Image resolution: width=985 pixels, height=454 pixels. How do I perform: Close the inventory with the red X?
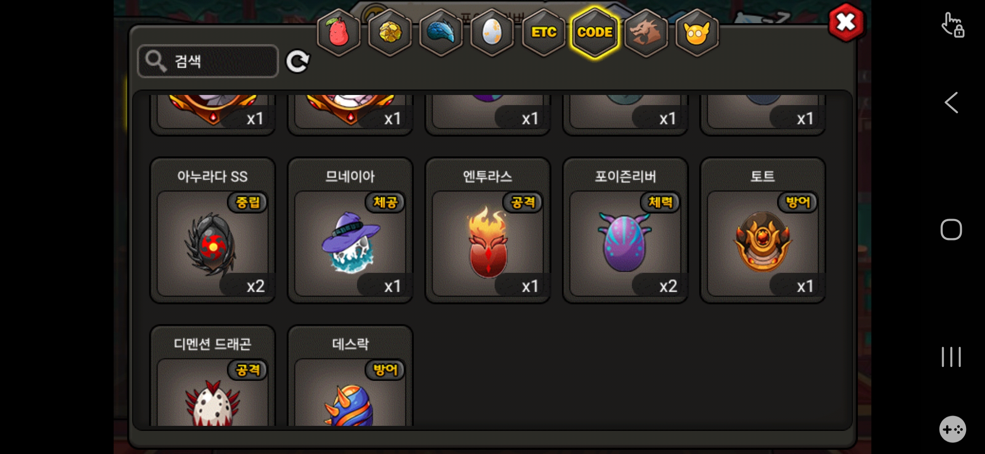[x=847, y=22]
